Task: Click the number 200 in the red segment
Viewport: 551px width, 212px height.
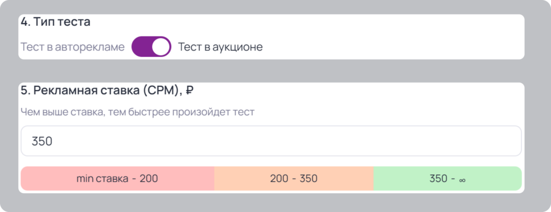Action: pyautogui.click(x=149, y=179)
